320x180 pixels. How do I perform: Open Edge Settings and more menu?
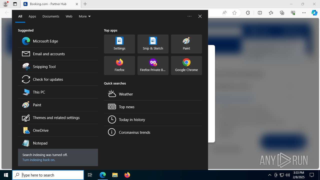pyautogui.click(x=304, y=13)
